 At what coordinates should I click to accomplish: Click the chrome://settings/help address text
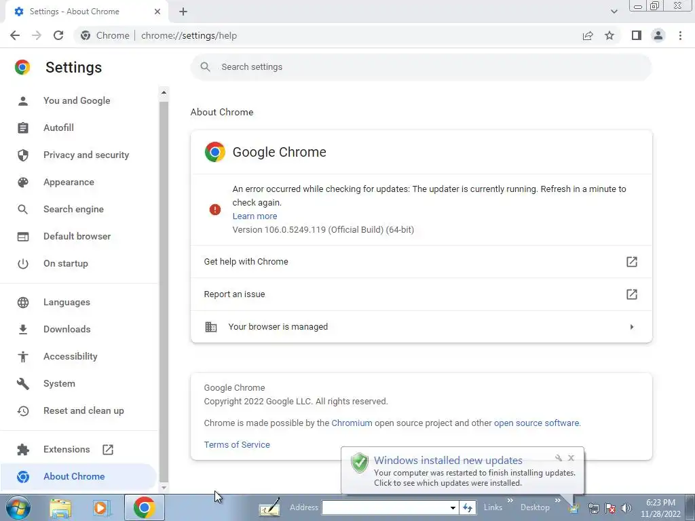point(189,35)
